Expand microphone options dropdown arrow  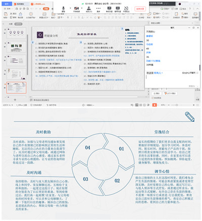pos(70,8)
